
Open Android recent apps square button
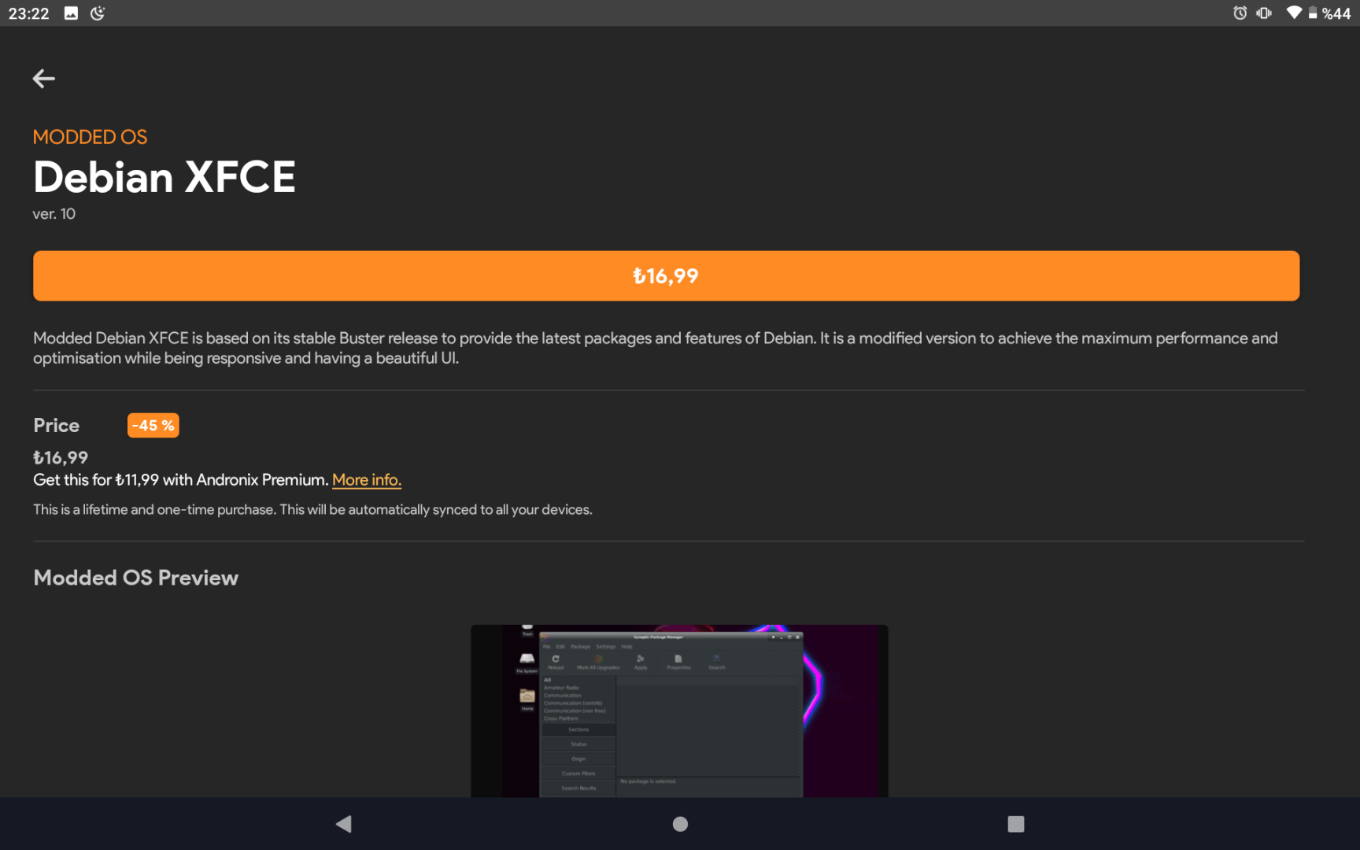coord(1016,824)
